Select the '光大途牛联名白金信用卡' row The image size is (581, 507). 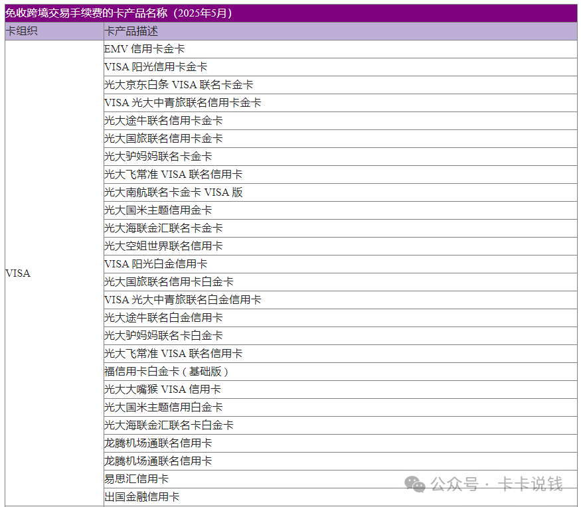click(340, 318)
